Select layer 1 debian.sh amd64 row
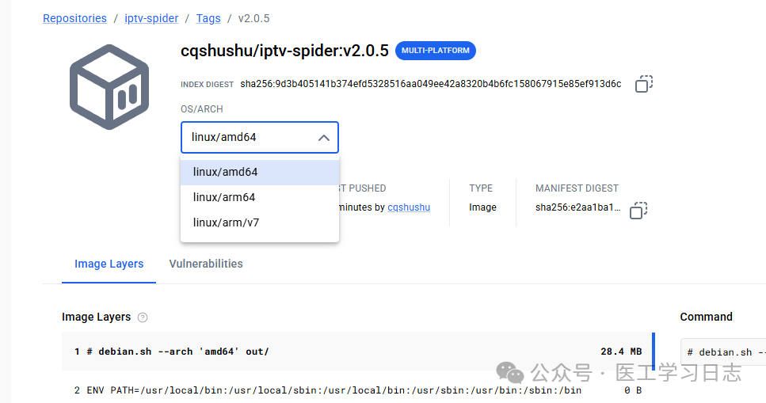Image resolution: width=766 pixels, height=403 pixels. pos(357,352)
